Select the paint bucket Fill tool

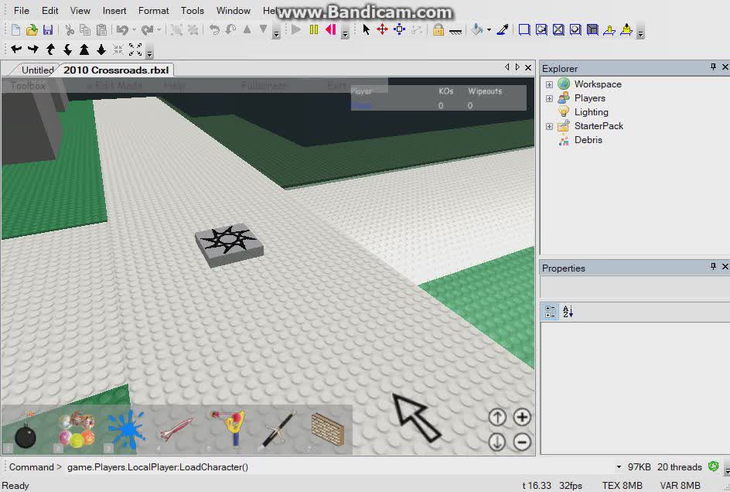pyautogui.click(x=477, y=30)
